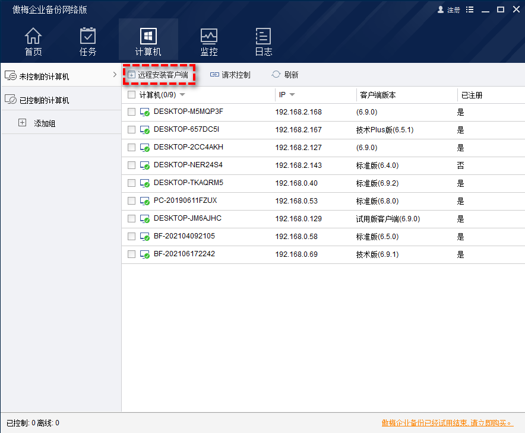The image size is (525, 433).
Task: Click the 请求控制 button label
Action: click(x=236, y=75)
